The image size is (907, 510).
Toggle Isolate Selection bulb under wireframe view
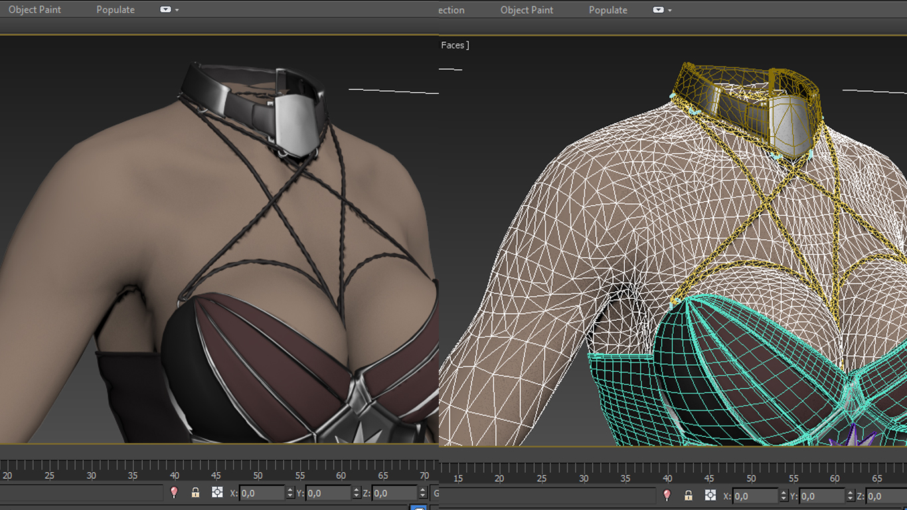coord(667,495)
